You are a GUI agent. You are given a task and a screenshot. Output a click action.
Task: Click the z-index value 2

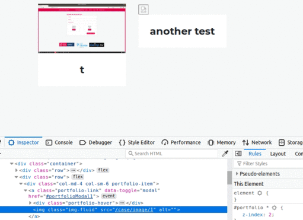[x=270, y=215]
